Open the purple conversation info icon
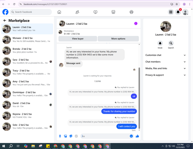 136,24
